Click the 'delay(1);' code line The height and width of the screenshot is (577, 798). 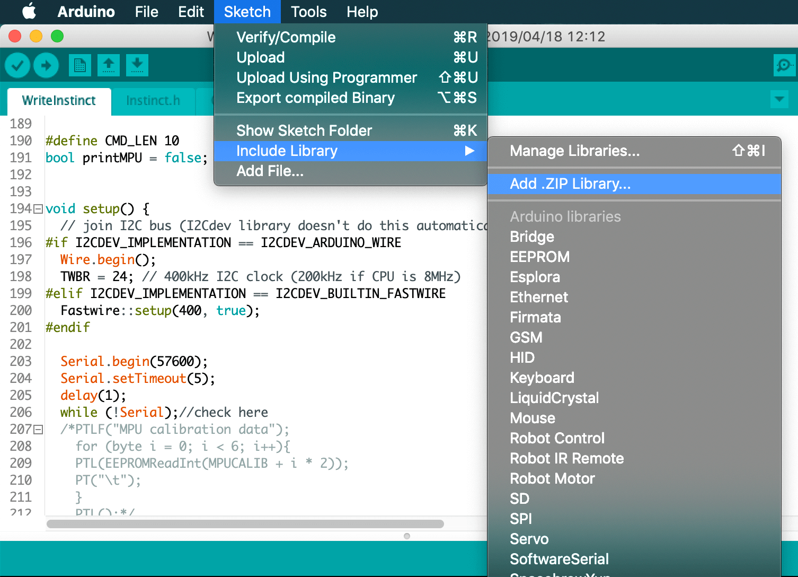click(x=93, y=395)
